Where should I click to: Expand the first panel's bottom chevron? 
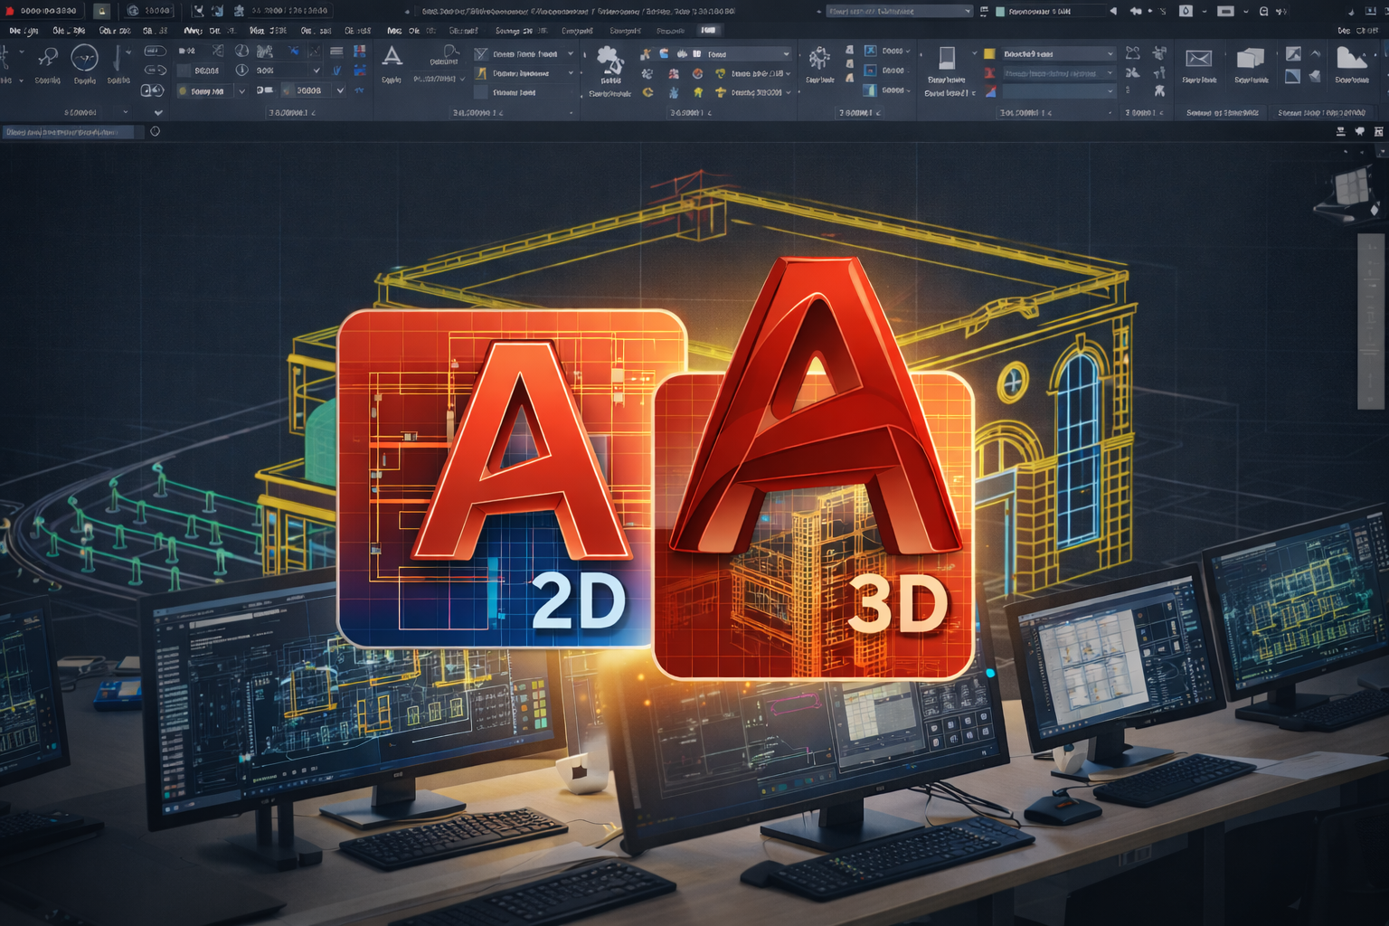(x=158, y=113)
